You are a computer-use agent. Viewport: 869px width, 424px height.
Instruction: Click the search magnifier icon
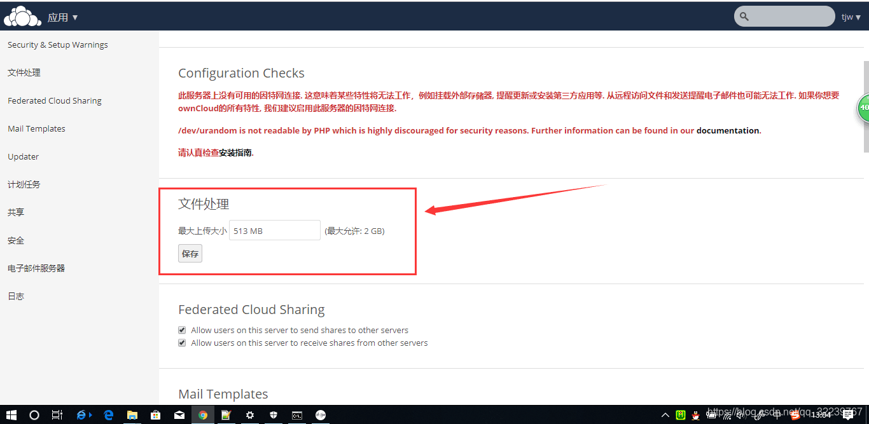(744, 17)
